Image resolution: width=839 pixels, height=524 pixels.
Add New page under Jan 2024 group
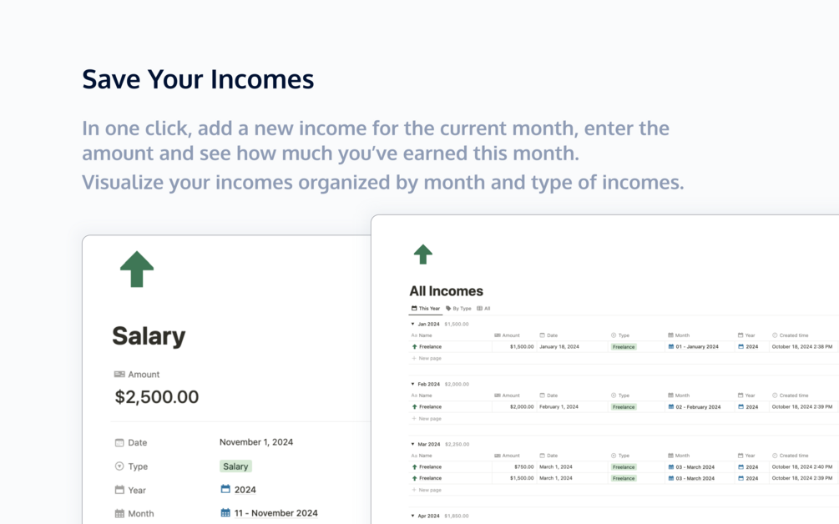pos(427,358)
